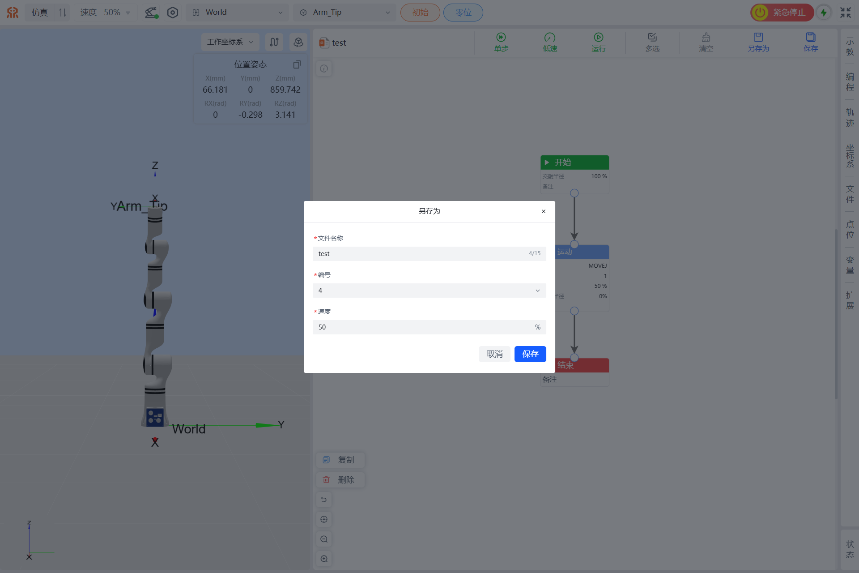Click the 取消 cancel button

coord(494,354)
